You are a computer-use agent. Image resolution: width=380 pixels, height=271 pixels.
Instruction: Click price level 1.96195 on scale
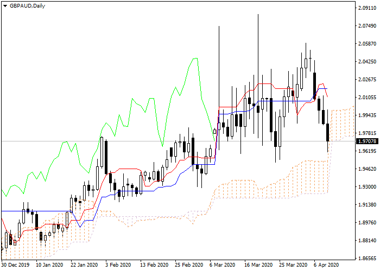[x=367, y=151]
